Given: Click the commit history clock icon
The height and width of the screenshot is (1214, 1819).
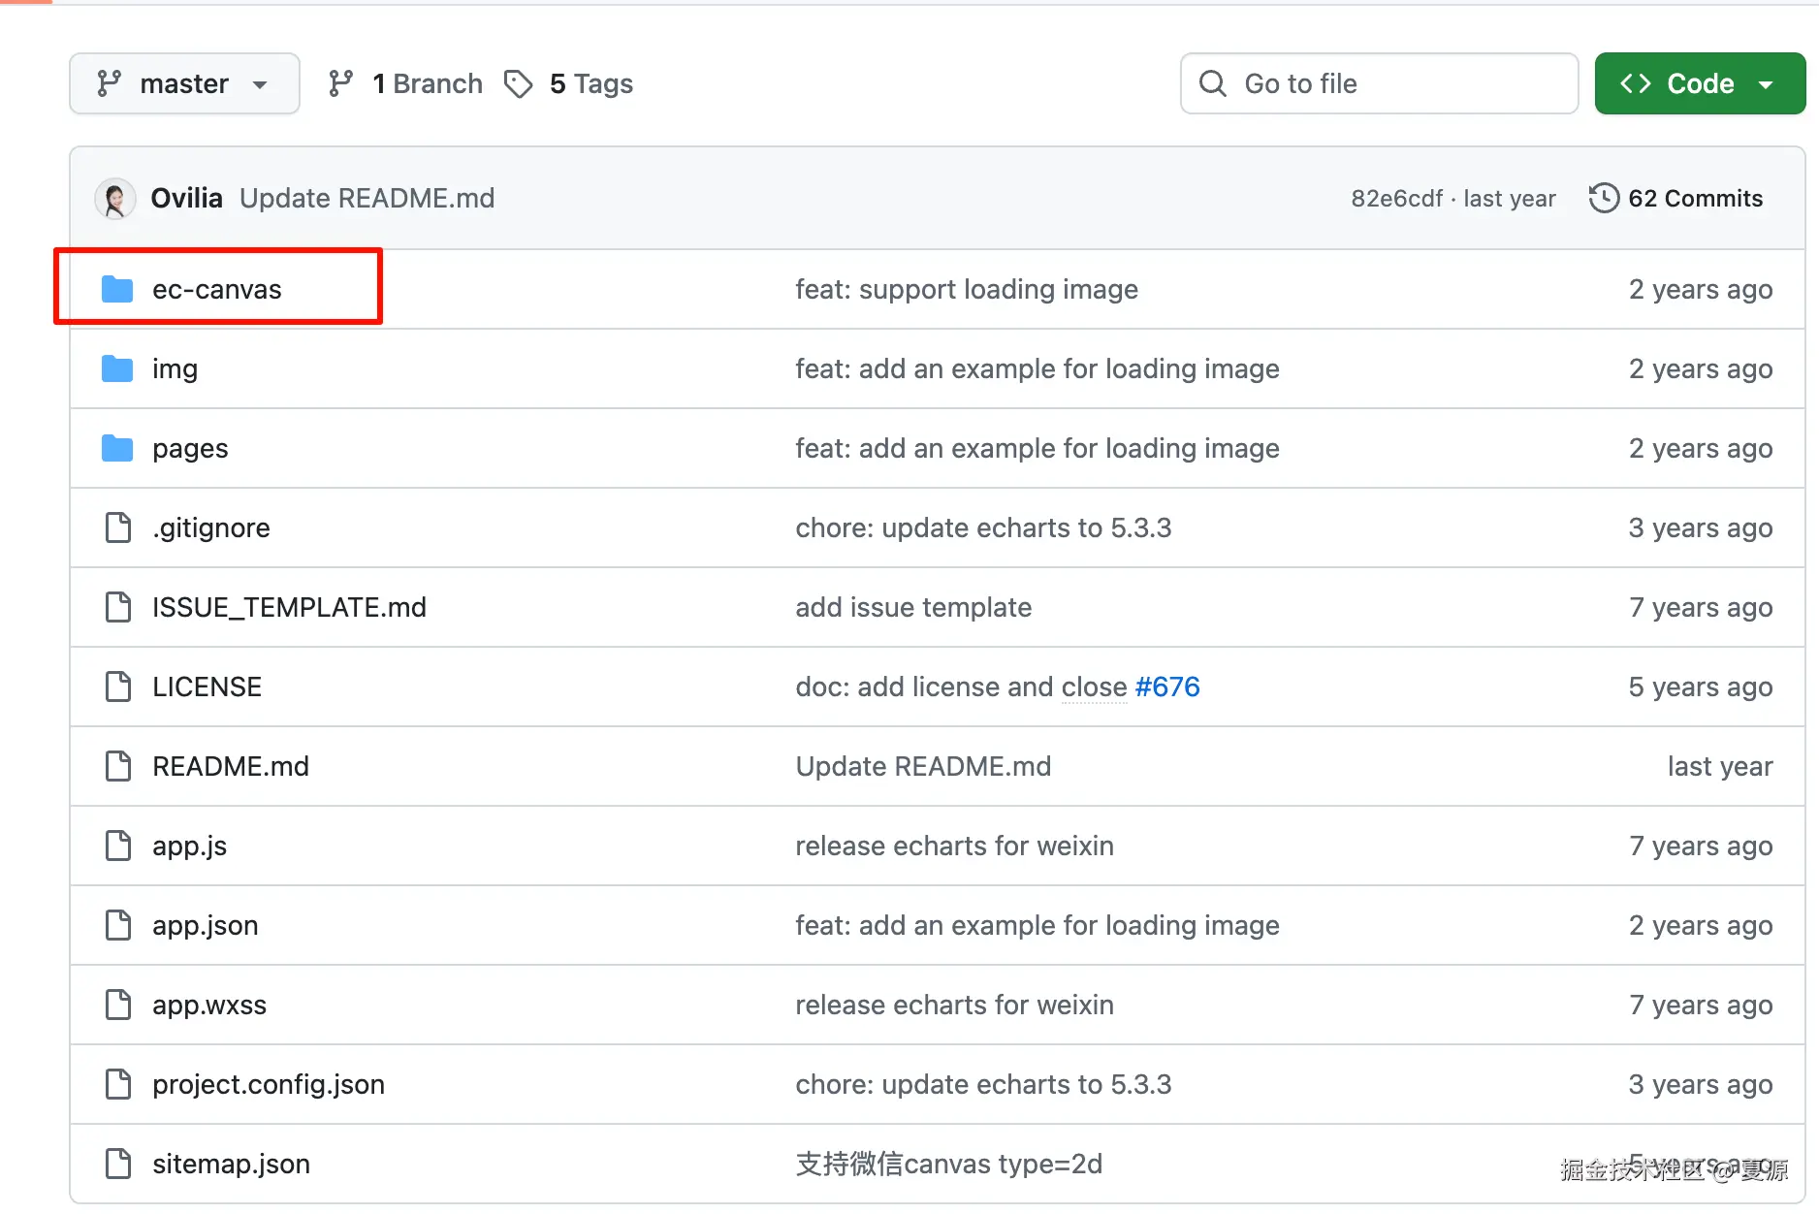Looking at the screenshot, I should [x=1604, y=198].
